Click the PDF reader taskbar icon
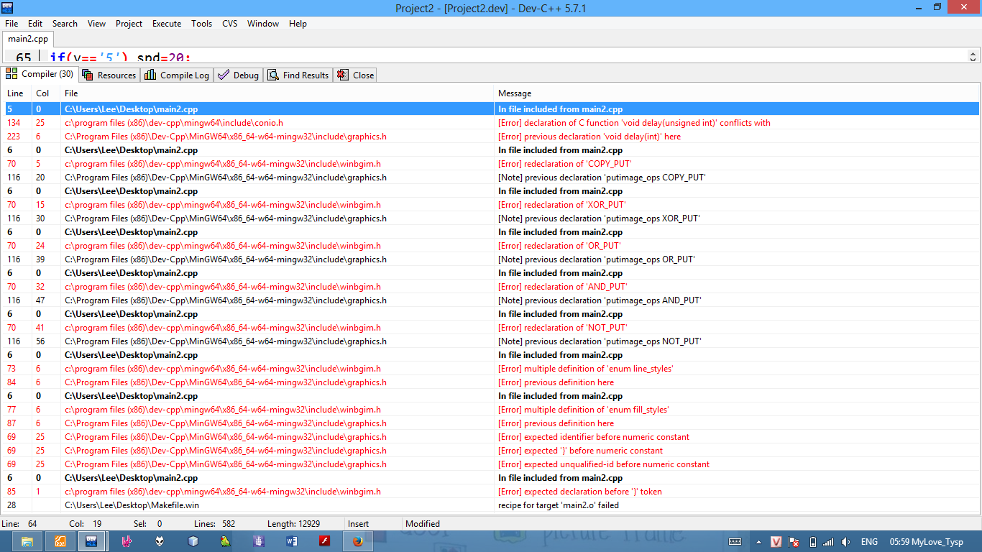Image resolution: width=982 pixels, height=552 pixels. pos(60,541)
